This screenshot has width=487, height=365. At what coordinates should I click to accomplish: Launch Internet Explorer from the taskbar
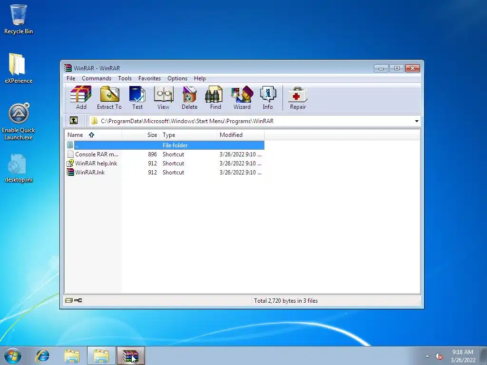[x=42, y=355]
